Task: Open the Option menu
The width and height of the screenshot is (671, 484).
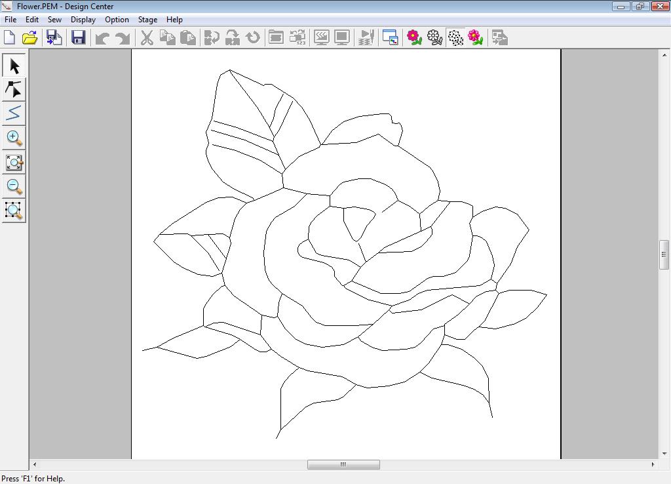Action: tap(117, 20)
